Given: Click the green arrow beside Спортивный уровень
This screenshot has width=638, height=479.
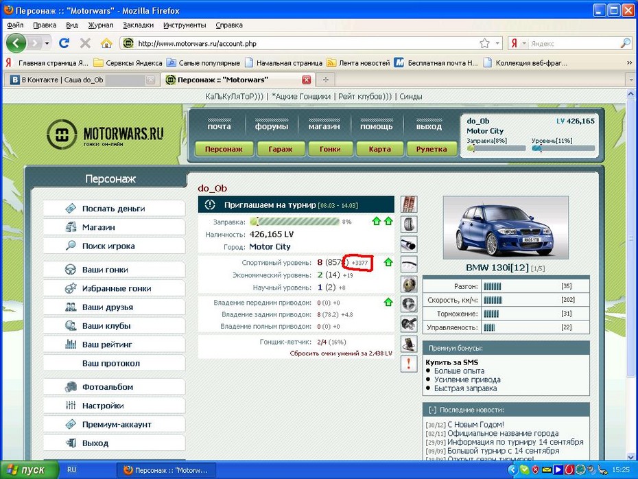Looking at the screenshot, I should [388, 263].
